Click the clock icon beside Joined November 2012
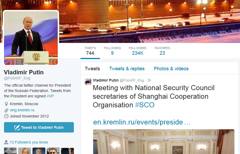 click(x=6, y=116)
